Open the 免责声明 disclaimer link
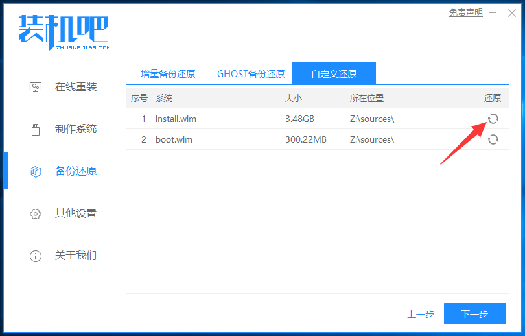The image size is (525, 336). (x=465, y=12)
